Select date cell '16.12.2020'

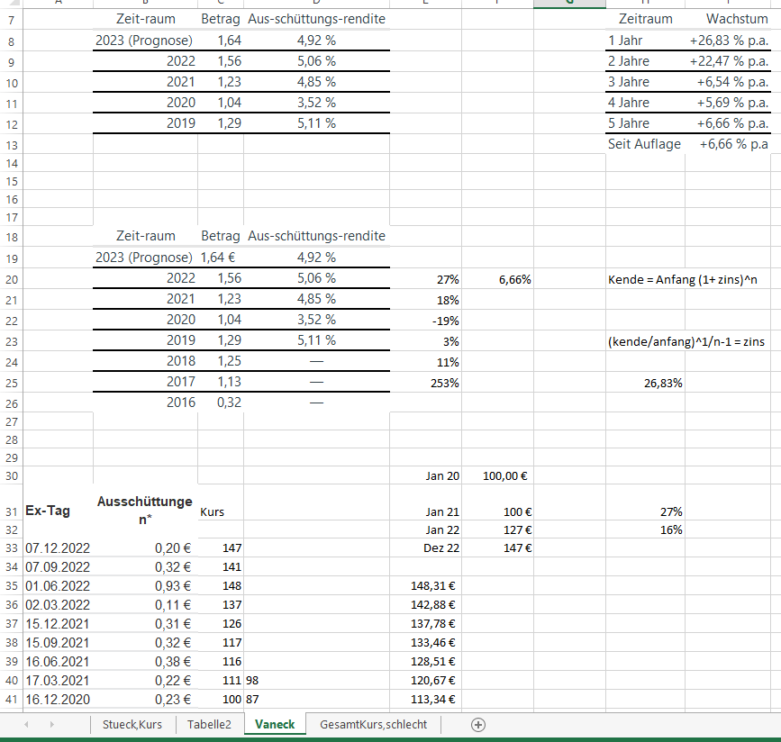[x=58, y=699]
